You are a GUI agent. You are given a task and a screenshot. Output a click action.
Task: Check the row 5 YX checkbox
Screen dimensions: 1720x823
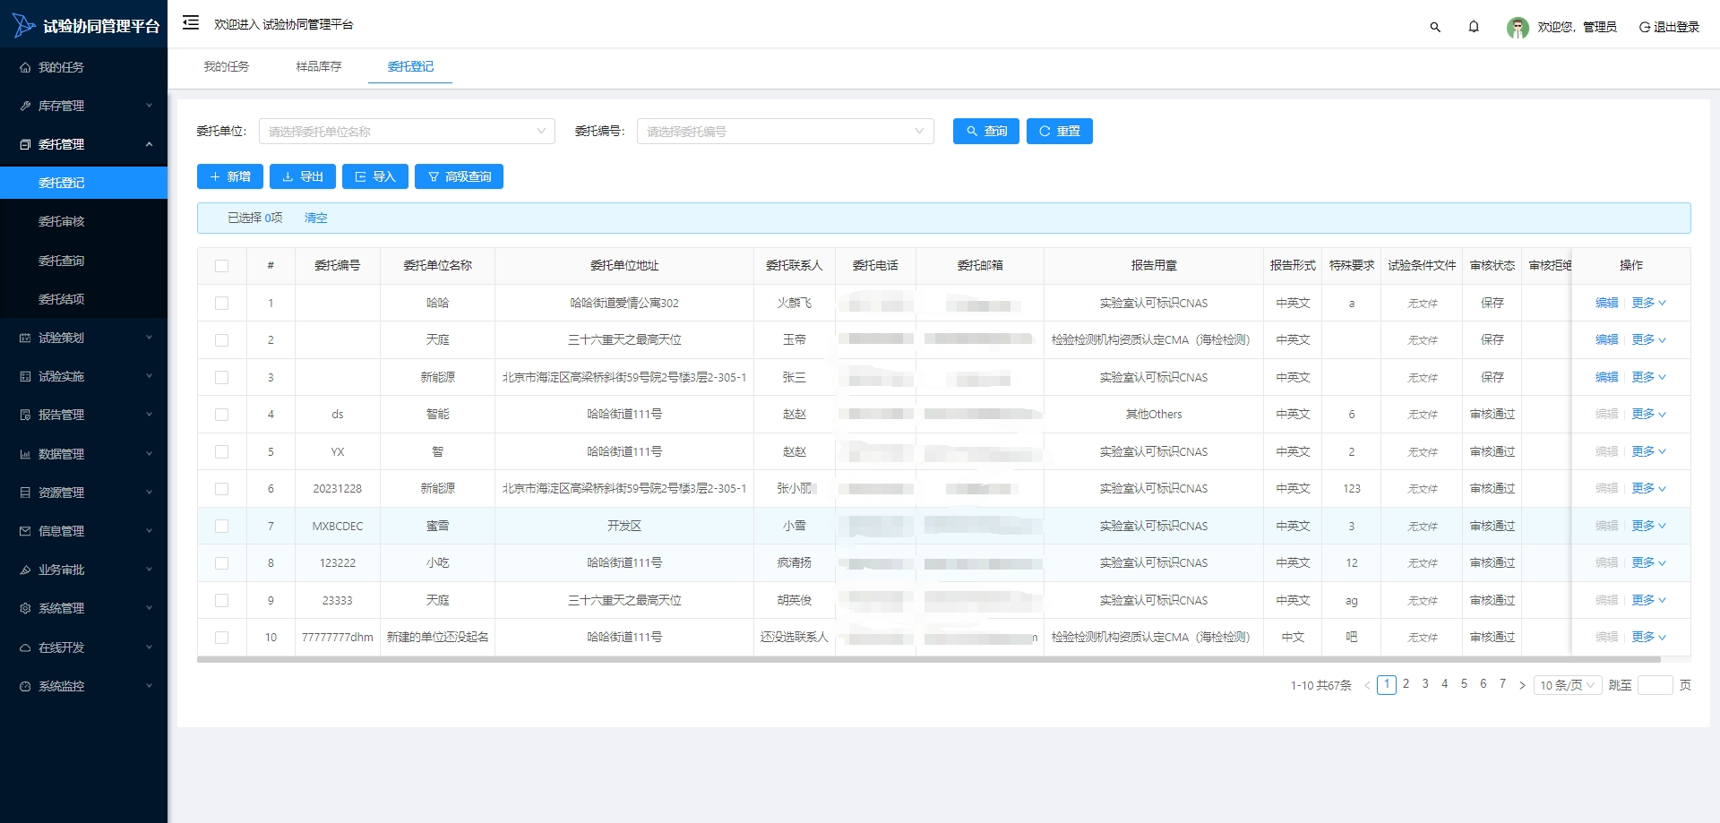(x=221, y=452)
